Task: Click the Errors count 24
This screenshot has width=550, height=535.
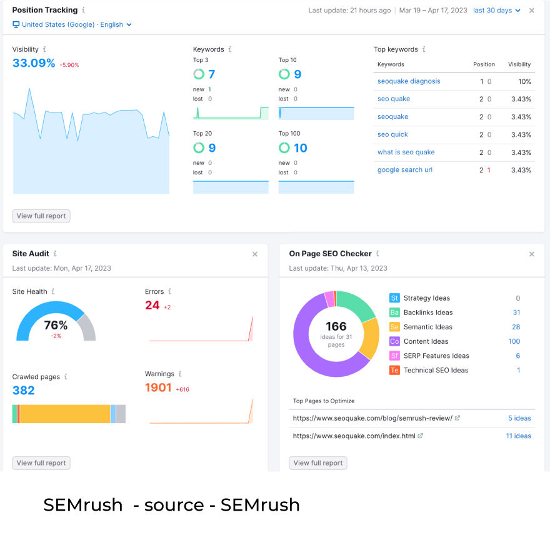Action: tap(152, 305)
